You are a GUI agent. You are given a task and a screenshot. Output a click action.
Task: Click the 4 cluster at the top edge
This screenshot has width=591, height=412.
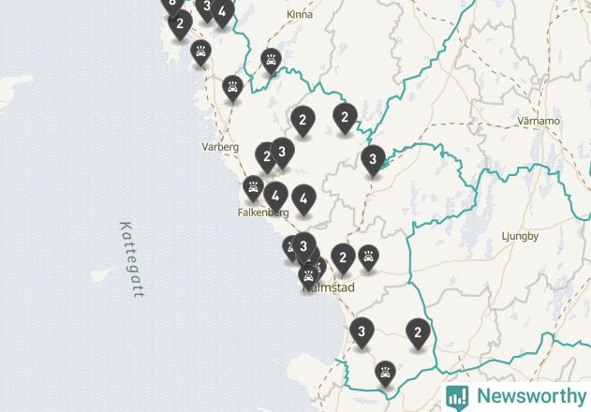pyautogui.click(x=222, y=13)
